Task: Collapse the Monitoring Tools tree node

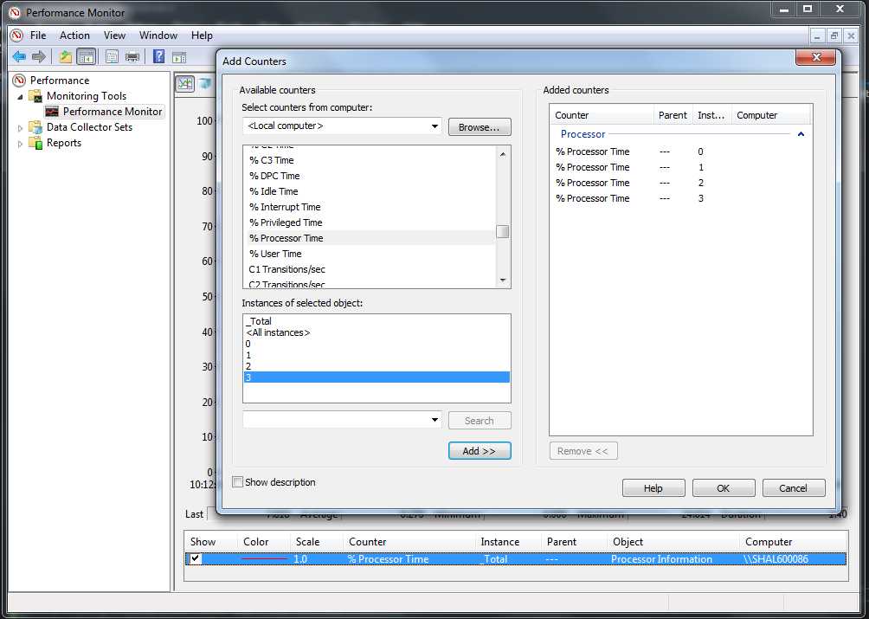Action: pos(21,96)
